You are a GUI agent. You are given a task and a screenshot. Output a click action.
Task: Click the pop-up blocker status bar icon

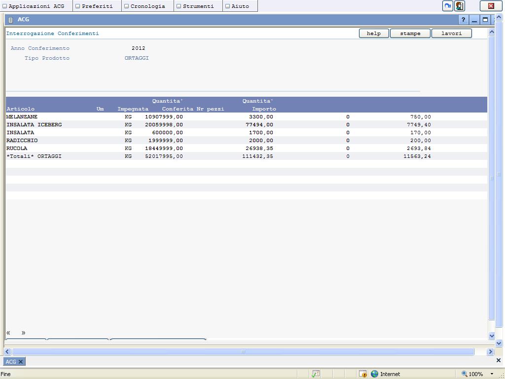click(x=363, y=374)
